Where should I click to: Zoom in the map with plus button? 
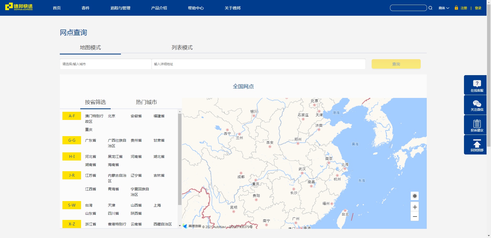415,207
